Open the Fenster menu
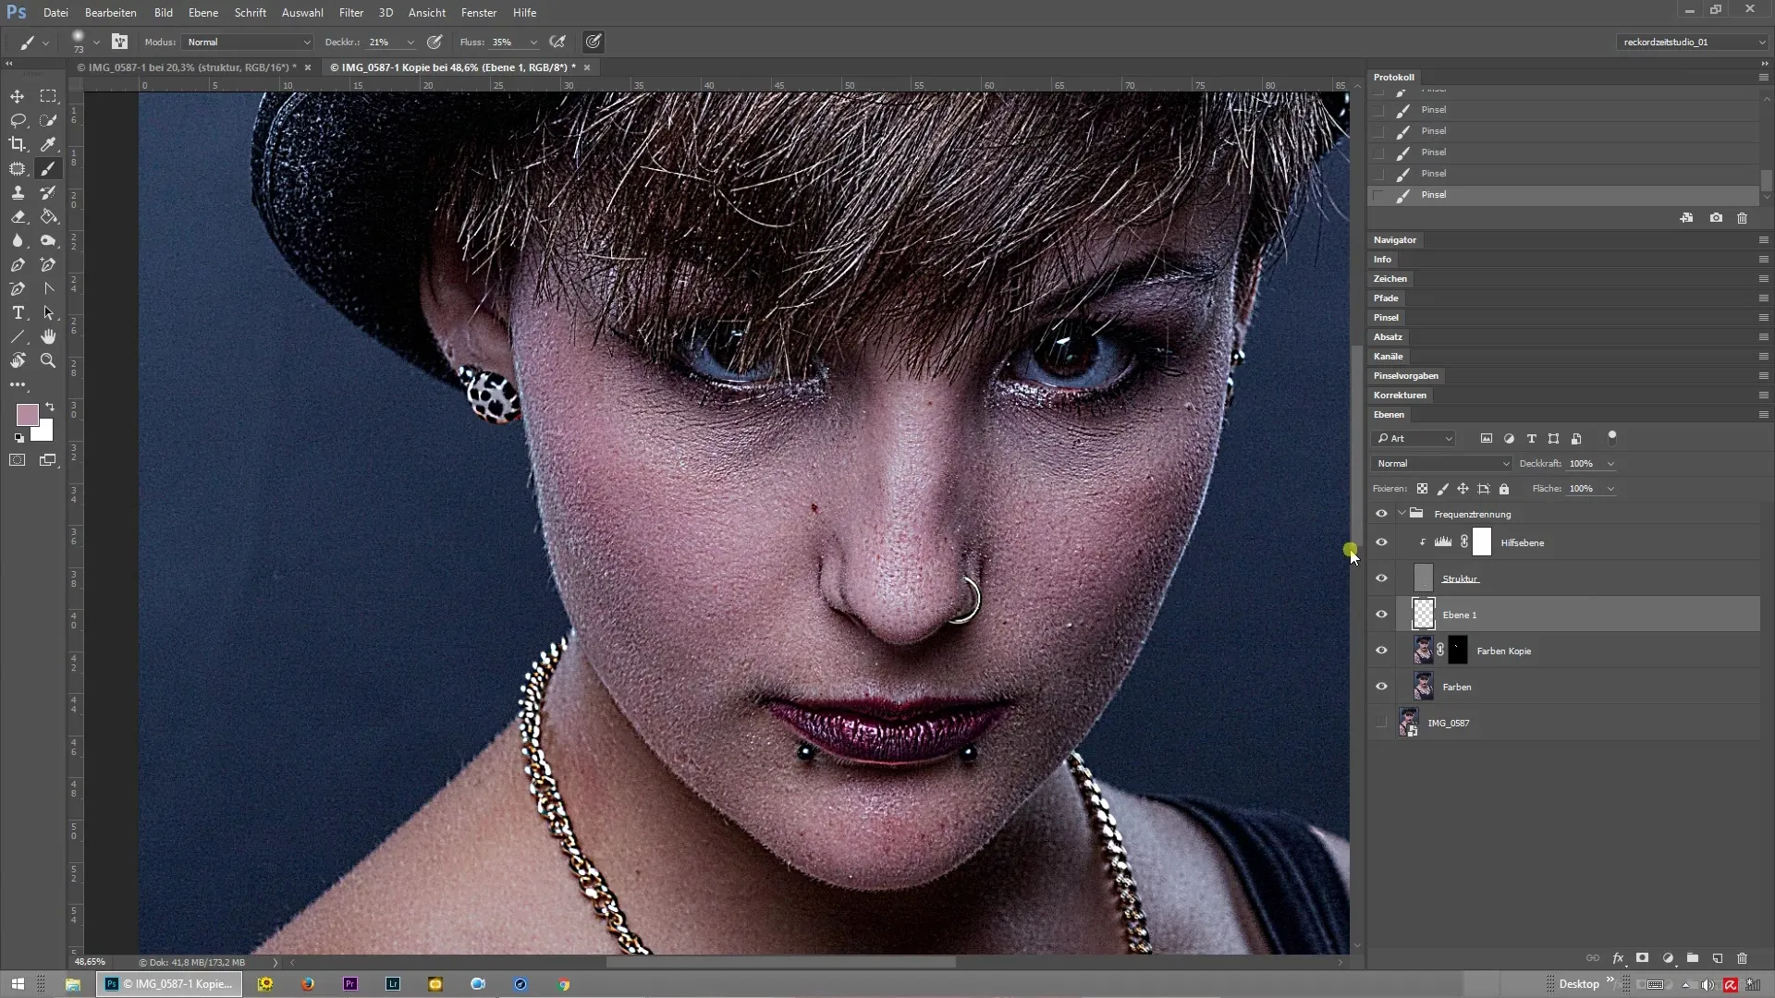 coord(479,13)
